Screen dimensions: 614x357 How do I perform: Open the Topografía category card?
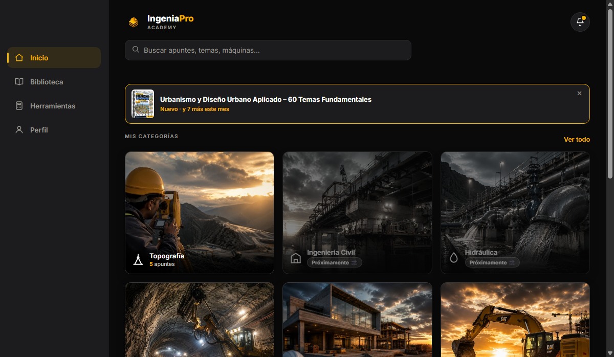pyautogui.click(x=200, y=213)
